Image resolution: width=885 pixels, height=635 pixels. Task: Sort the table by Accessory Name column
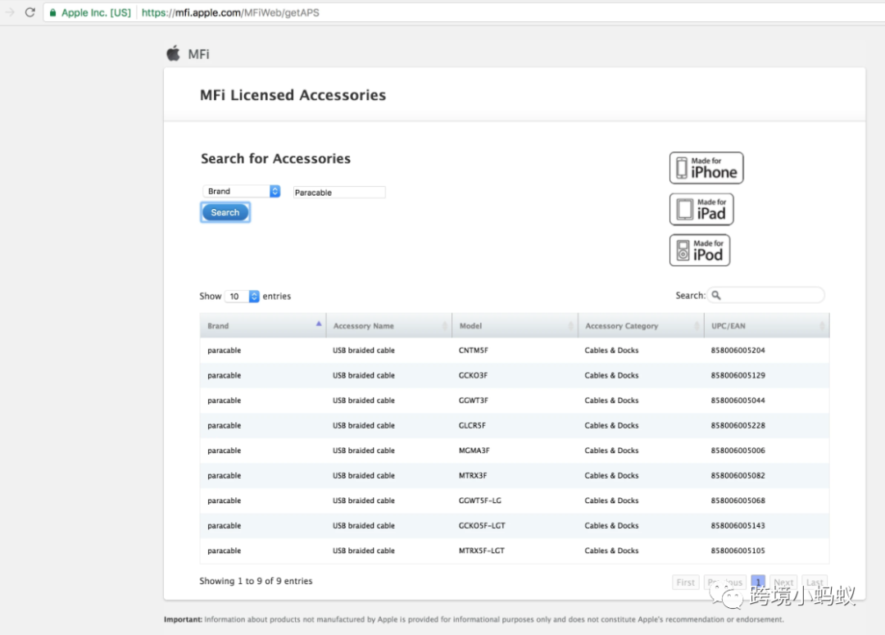(389, 325)
